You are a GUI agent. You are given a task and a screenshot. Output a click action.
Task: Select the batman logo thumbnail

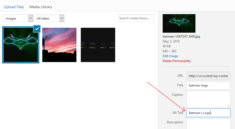click(x=21, y=45)
